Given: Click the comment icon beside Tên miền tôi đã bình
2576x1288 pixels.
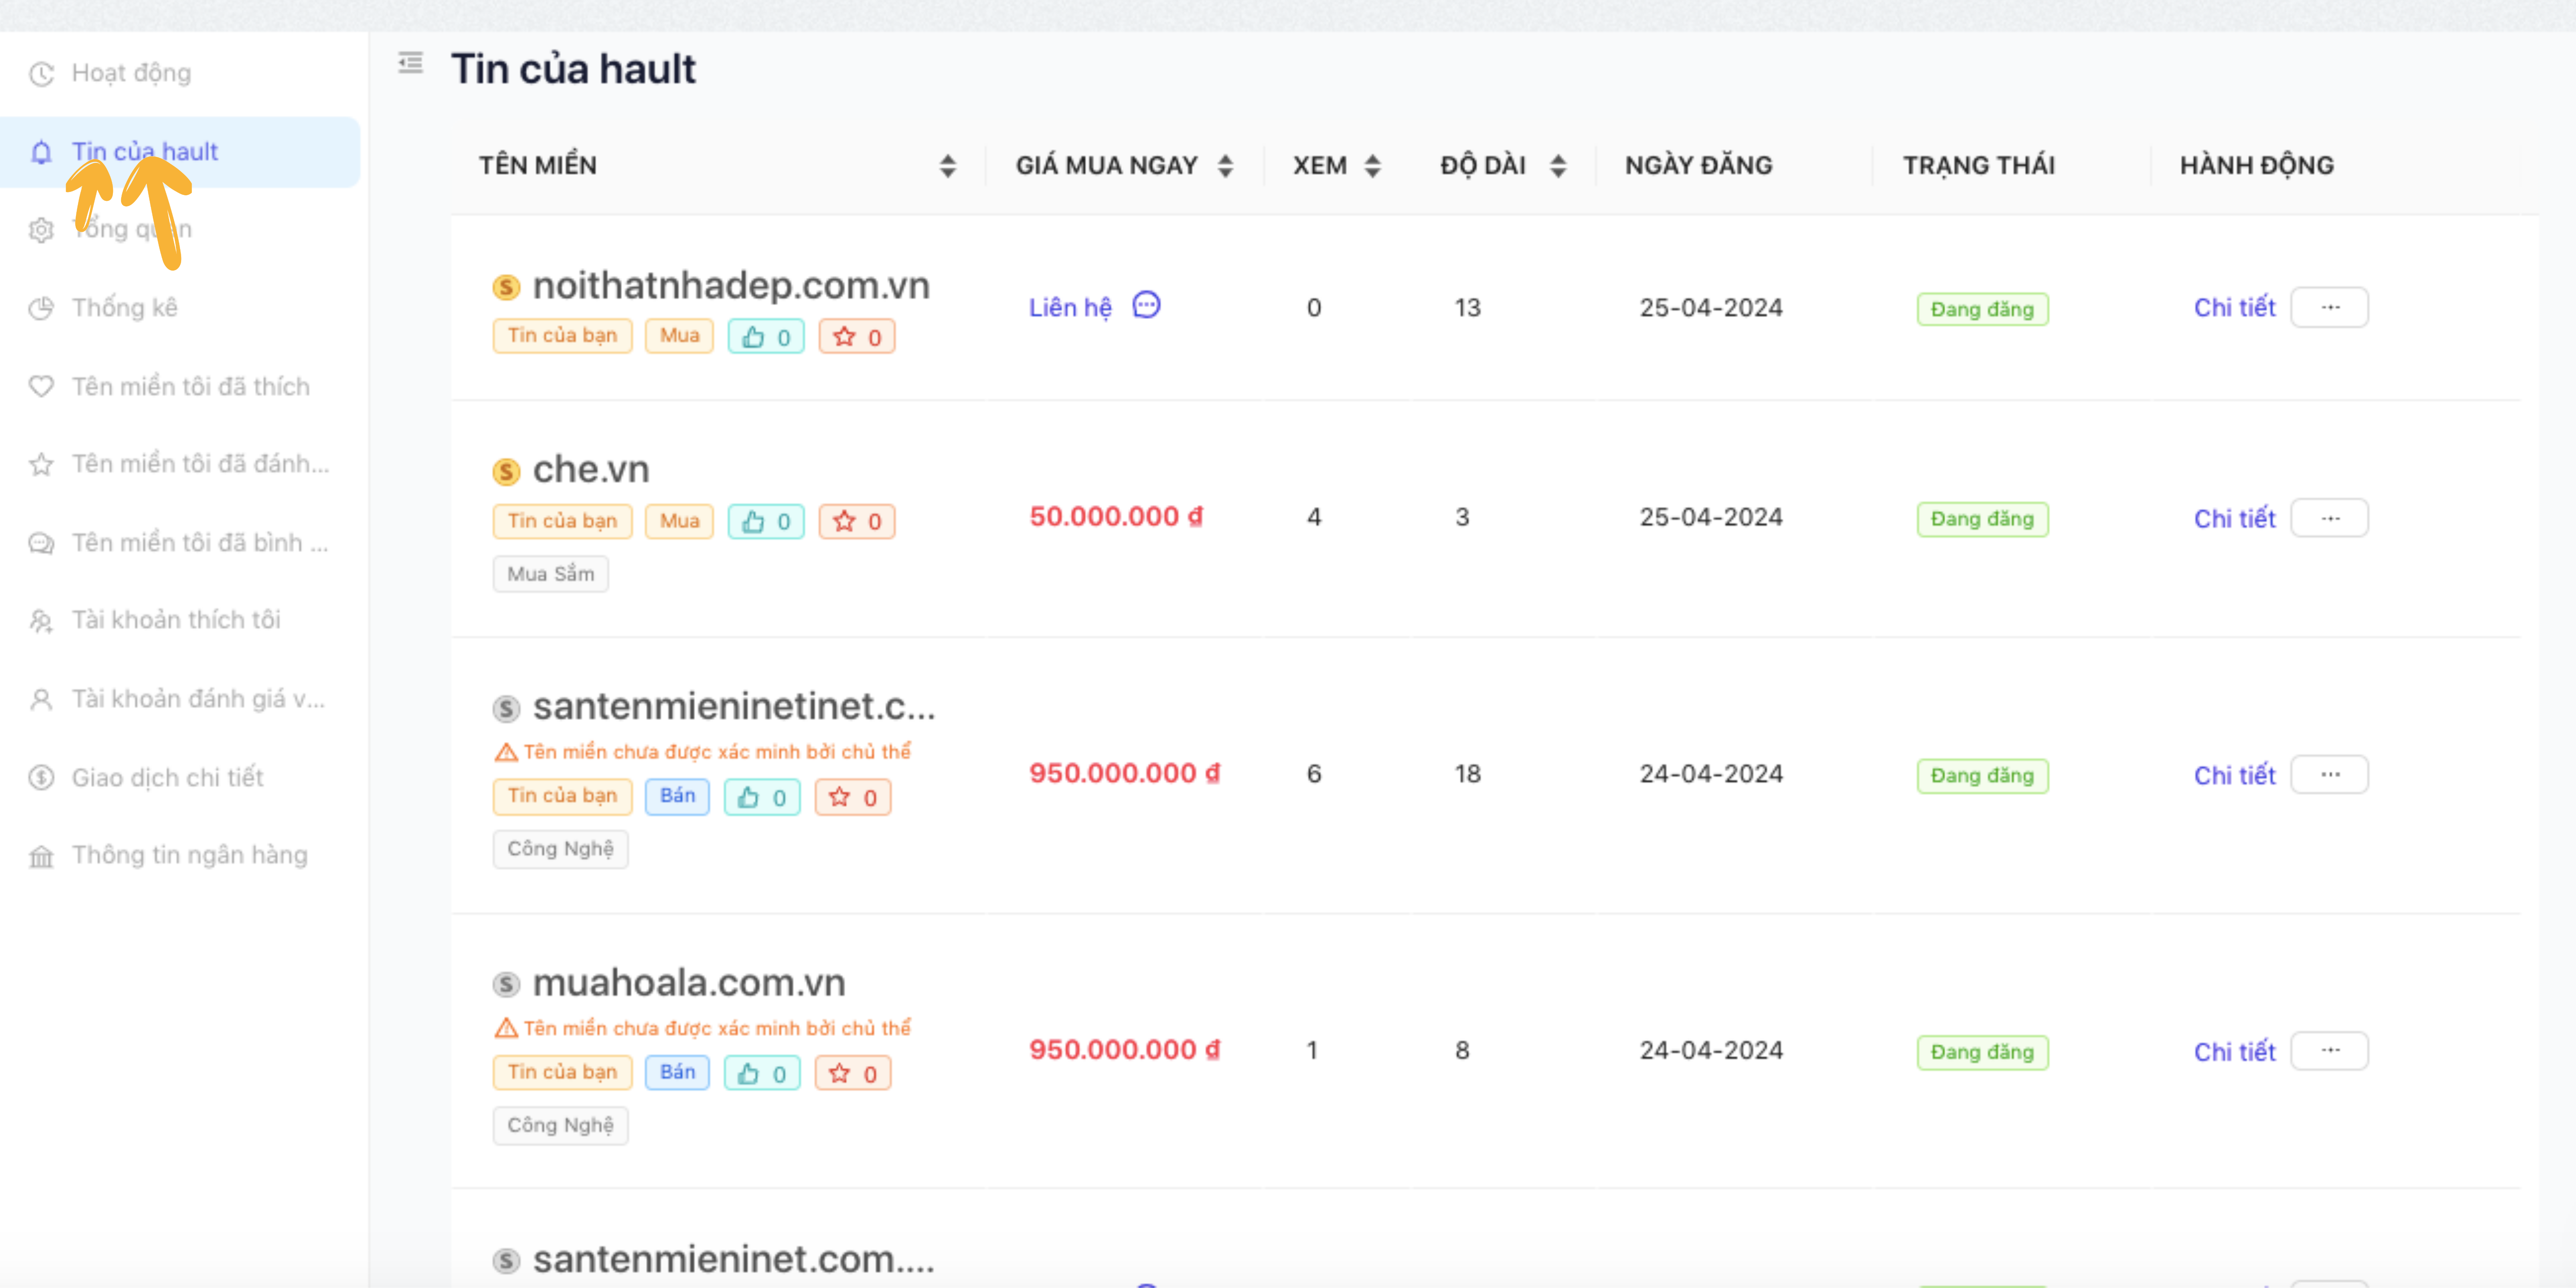Looking at the screenshot, I should (41, 543).
